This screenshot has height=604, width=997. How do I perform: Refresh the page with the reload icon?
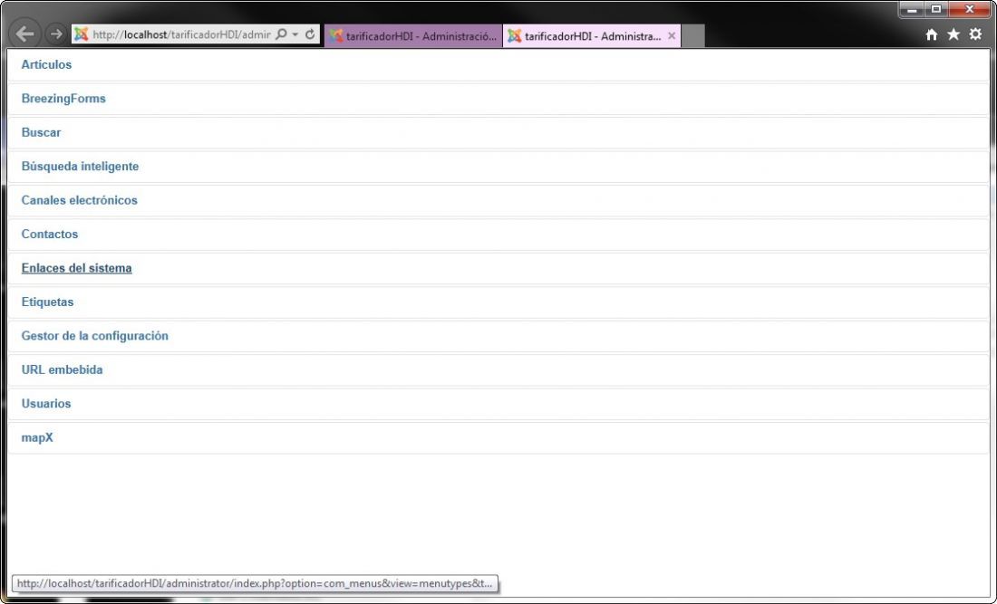(310, 34)
